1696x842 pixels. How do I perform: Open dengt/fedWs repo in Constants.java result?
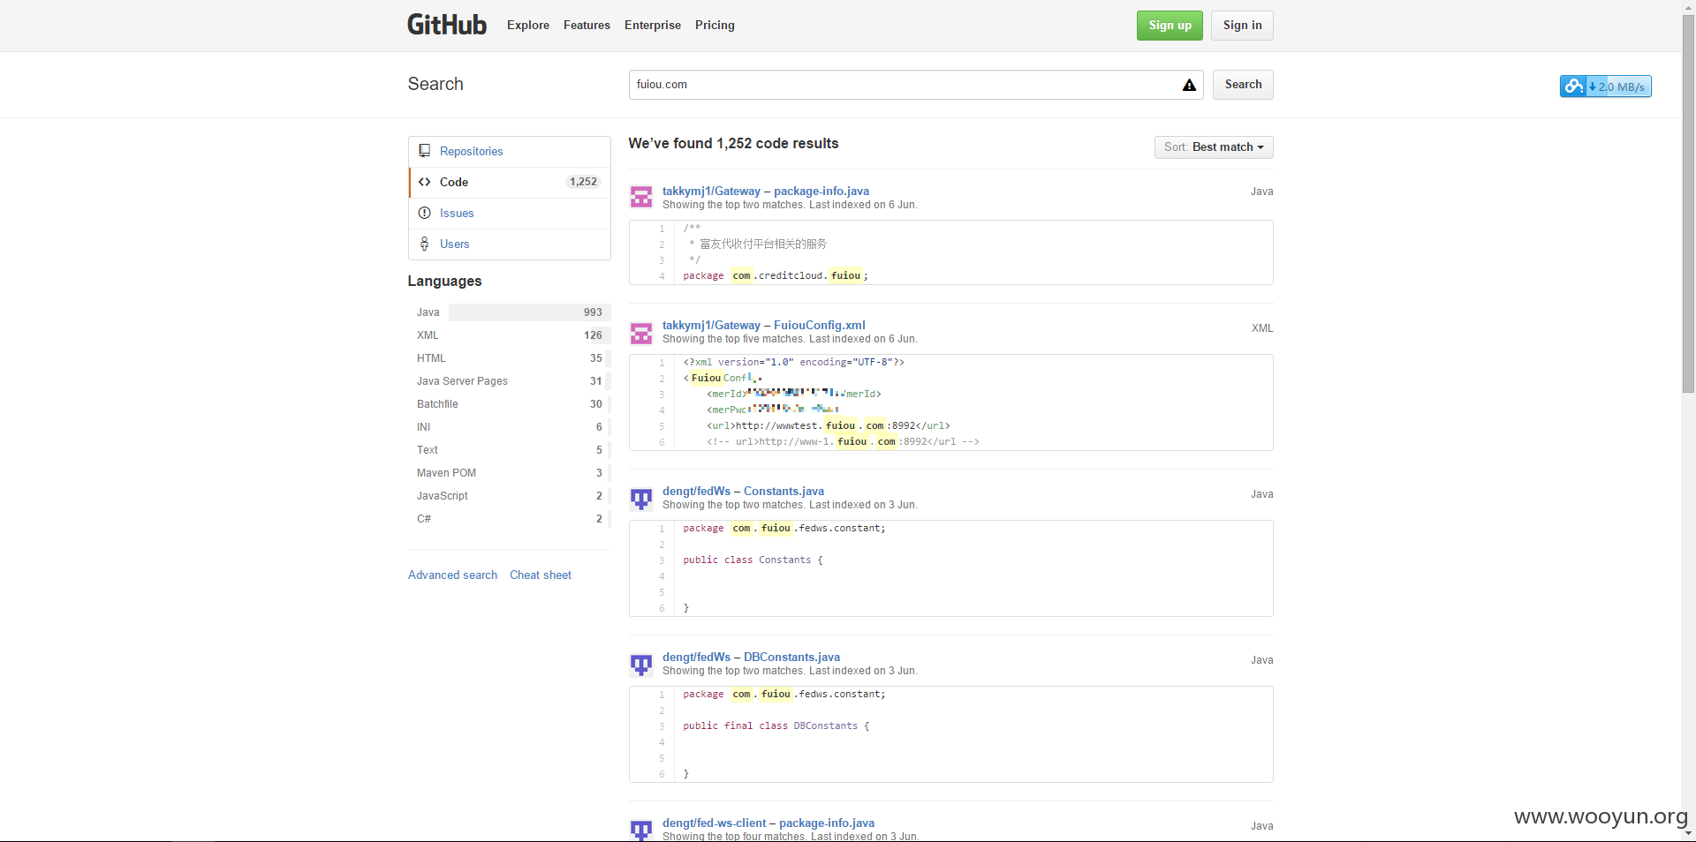(697, 492)
